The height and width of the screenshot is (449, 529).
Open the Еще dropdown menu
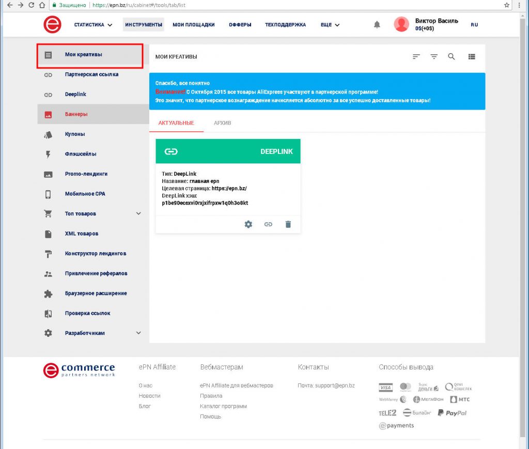[x=330, y=25]
